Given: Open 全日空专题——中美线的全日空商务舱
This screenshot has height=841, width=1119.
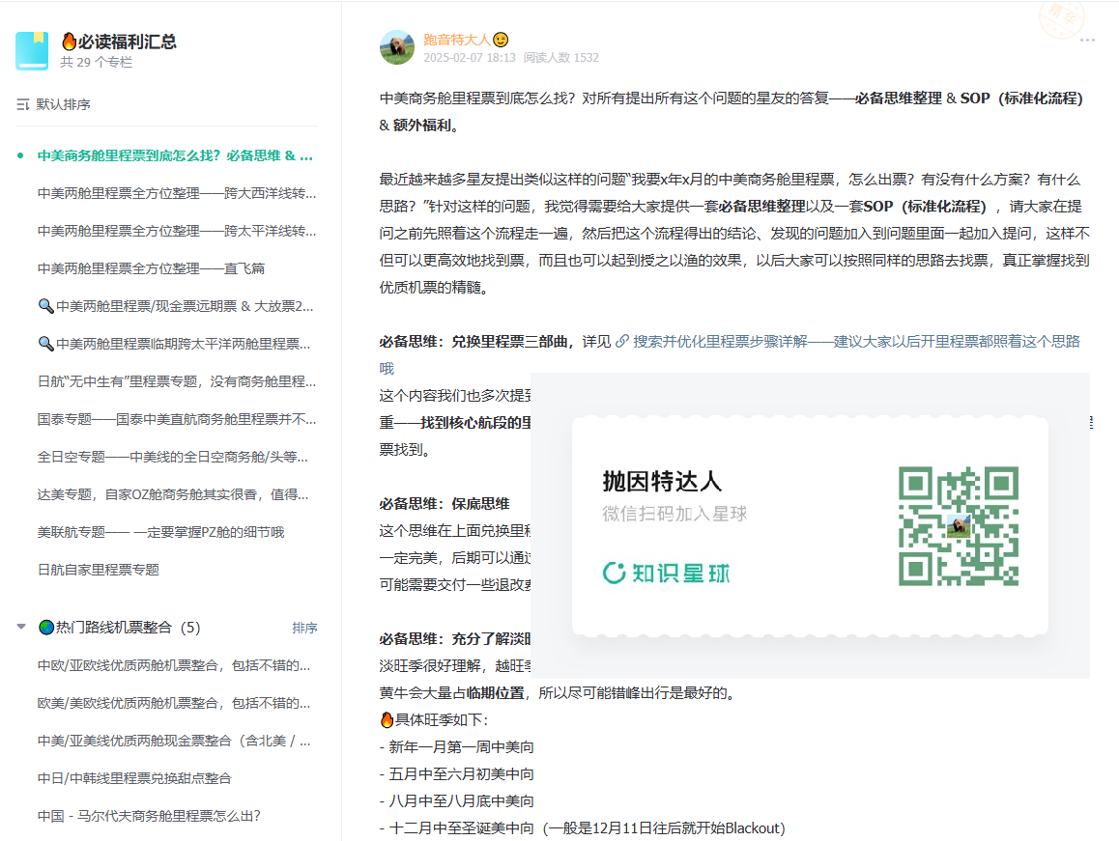Looking at the screenshot, I should click(x=173, y=457).
